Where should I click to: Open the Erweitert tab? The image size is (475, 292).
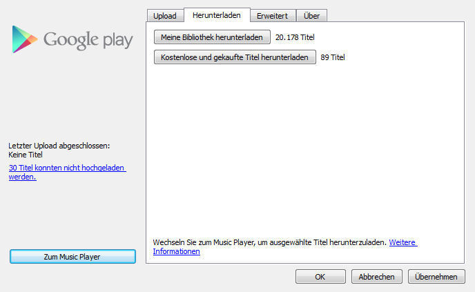pos(272,16)
